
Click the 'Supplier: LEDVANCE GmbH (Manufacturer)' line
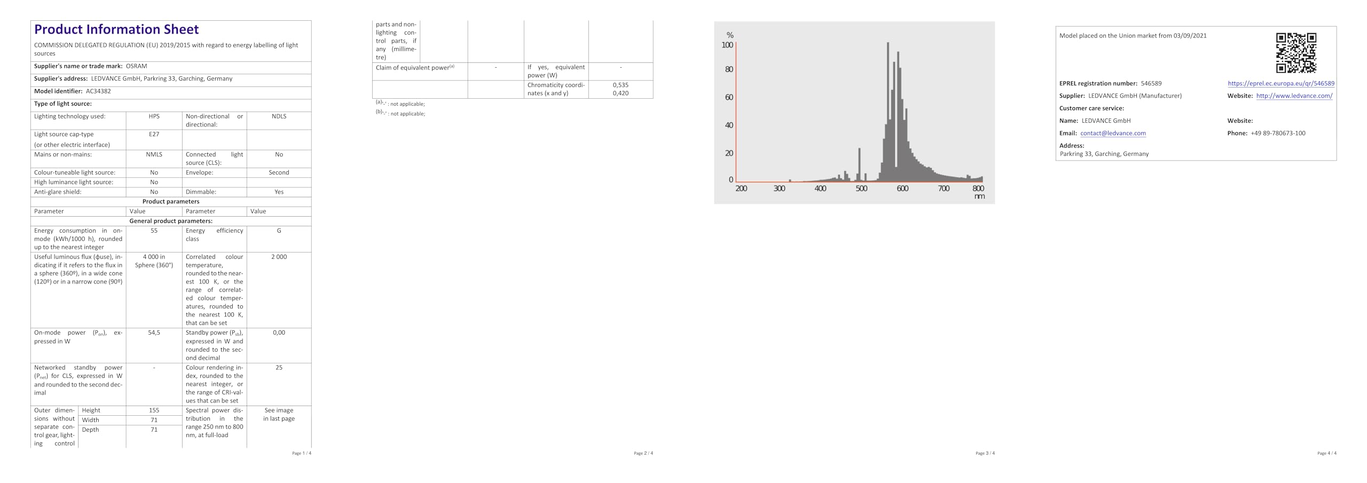pyautogui.click(x=1120, y=96)
